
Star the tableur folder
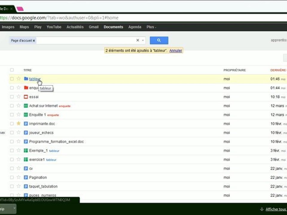click(x=19, y=79)
